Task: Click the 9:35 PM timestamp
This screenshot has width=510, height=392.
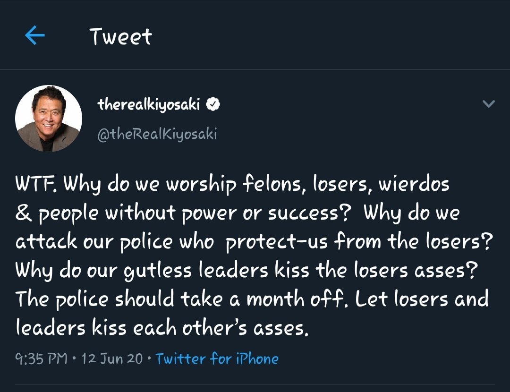Action: 41,358
